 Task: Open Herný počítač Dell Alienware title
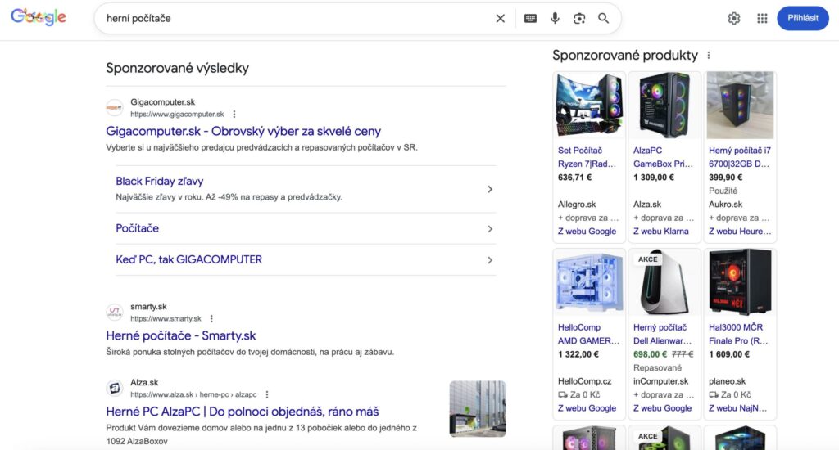pos(662,334)
